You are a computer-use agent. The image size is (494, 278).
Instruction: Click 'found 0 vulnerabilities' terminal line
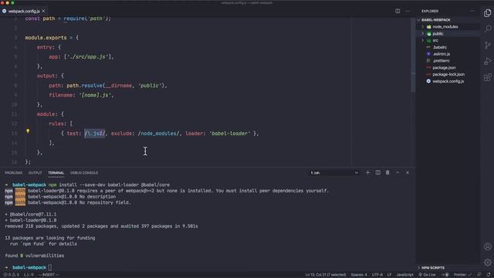[x=34, y=256]
